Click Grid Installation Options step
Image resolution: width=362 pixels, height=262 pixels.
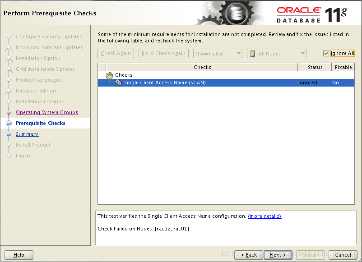pyautogui.click(x=45, y=69)
